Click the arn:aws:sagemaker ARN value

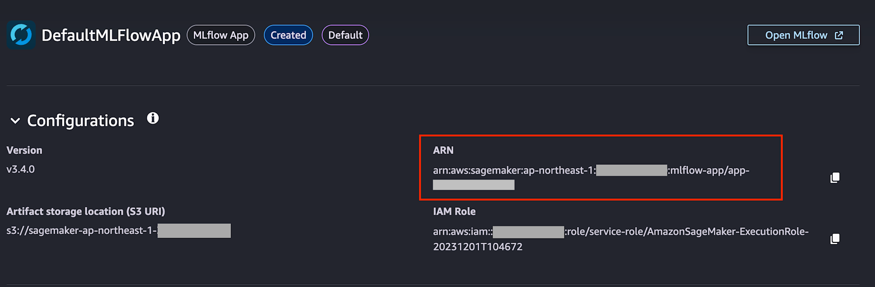591,178
